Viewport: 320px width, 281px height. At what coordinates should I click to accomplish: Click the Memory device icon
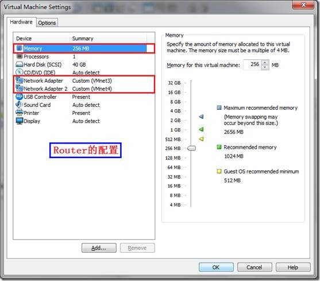[x=20, y=48]
